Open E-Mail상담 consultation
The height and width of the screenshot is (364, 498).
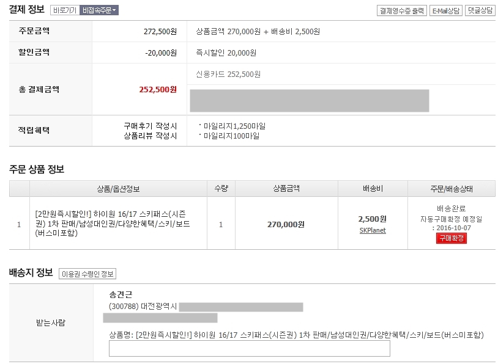(446, 10)
